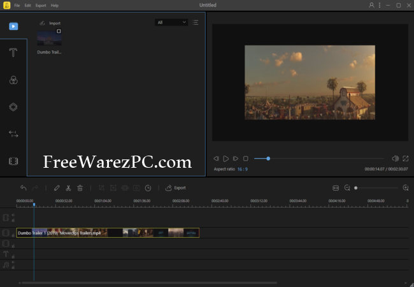Open the more options vertical dots menu
This screenshot has width=414, height=287.
tap(380, 5)
